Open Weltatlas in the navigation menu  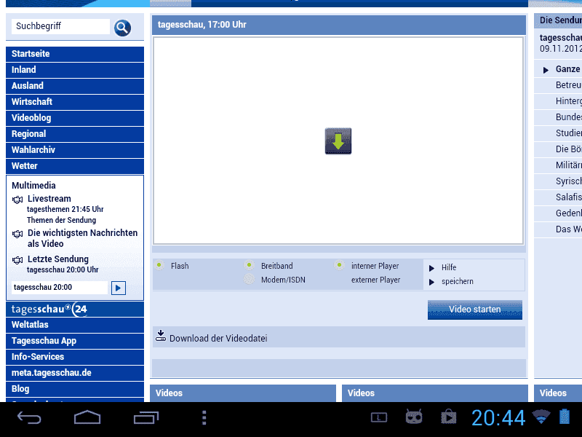click(x=75, y=325)
